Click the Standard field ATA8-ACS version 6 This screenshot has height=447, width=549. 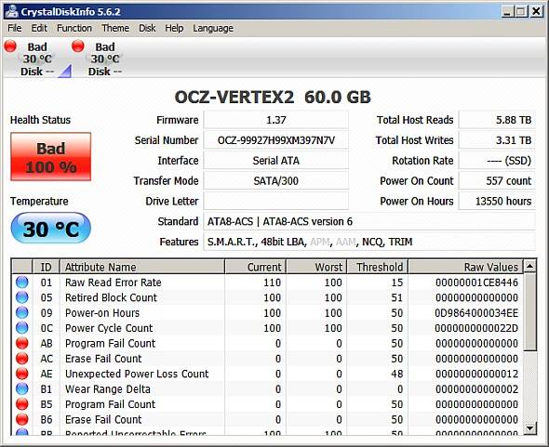coord(369,221)
